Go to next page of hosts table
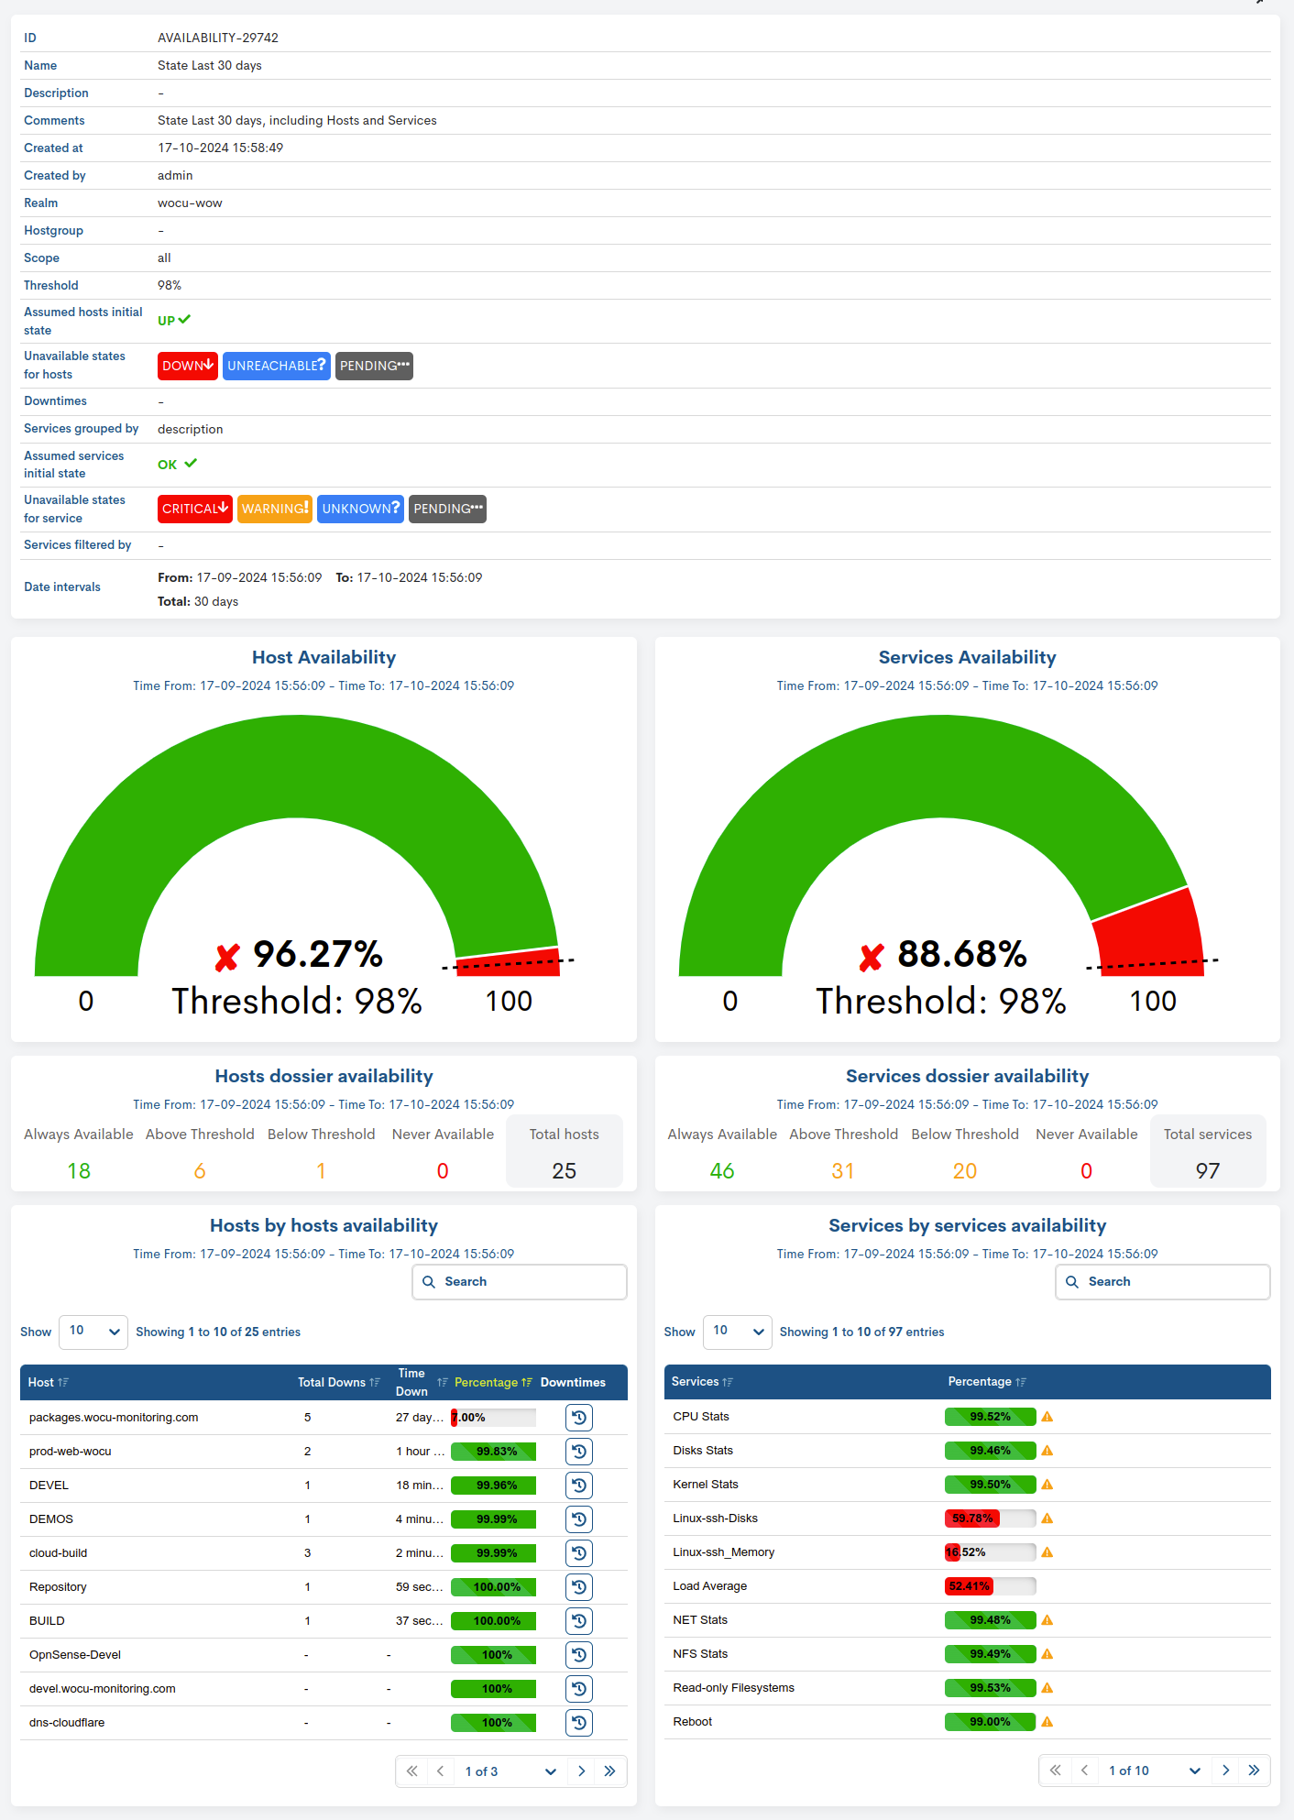 click(582, 1771)
